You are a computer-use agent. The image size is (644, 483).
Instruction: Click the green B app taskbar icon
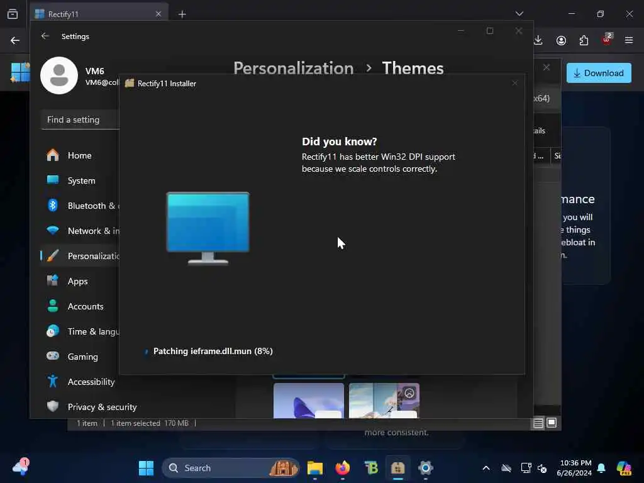point(370,468)
